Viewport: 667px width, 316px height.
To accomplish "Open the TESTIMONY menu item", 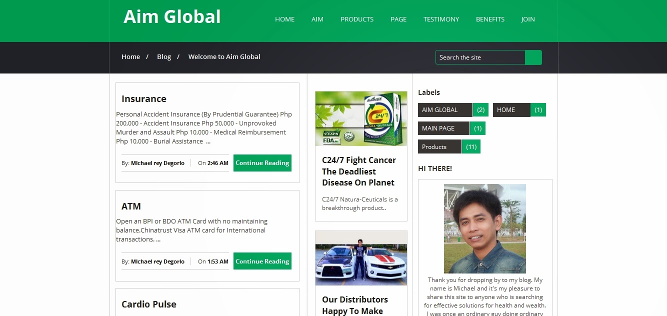I will pos(441,19).
